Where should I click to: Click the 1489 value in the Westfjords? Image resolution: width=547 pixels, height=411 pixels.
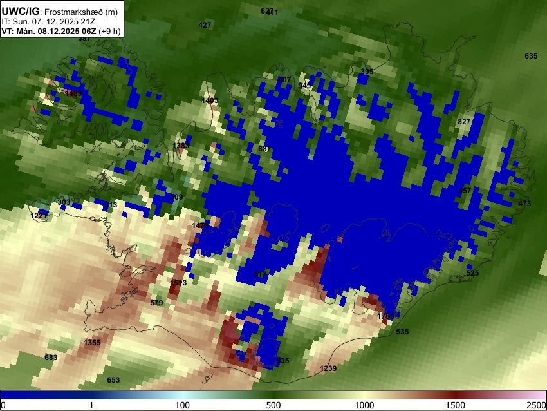[x=73, y=93]
